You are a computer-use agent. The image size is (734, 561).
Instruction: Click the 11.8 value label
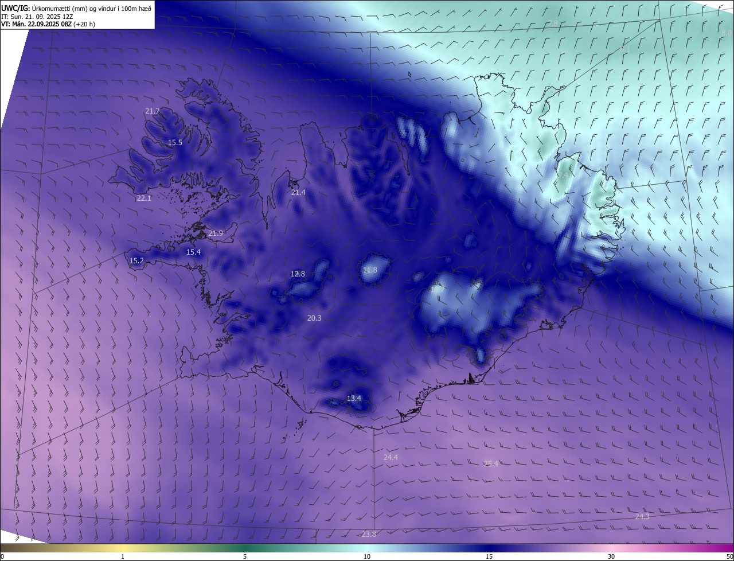click(x=370, y=270)
